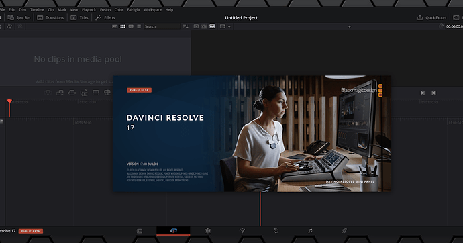Open the Workspace menu
This screenshot has width=463, height=243.
coord(153,10)
